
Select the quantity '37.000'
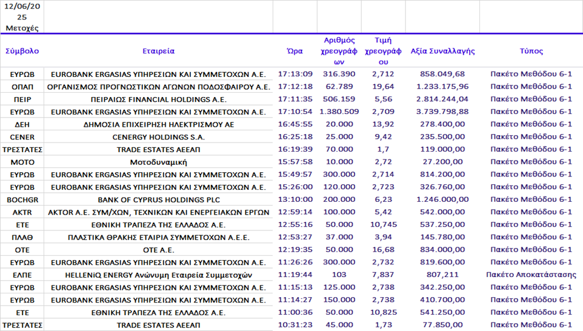tap(339, 237)
